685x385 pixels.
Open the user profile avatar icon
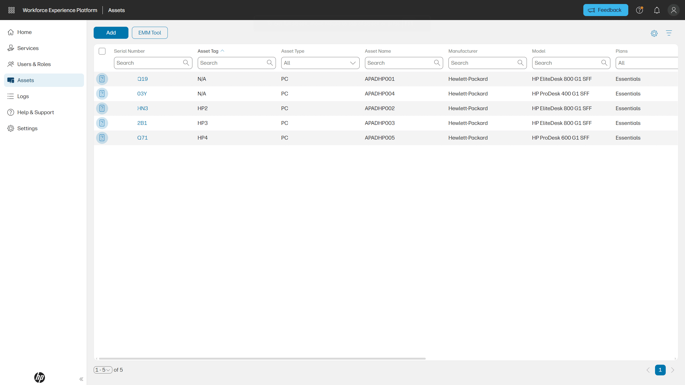[x=673, y=10]
